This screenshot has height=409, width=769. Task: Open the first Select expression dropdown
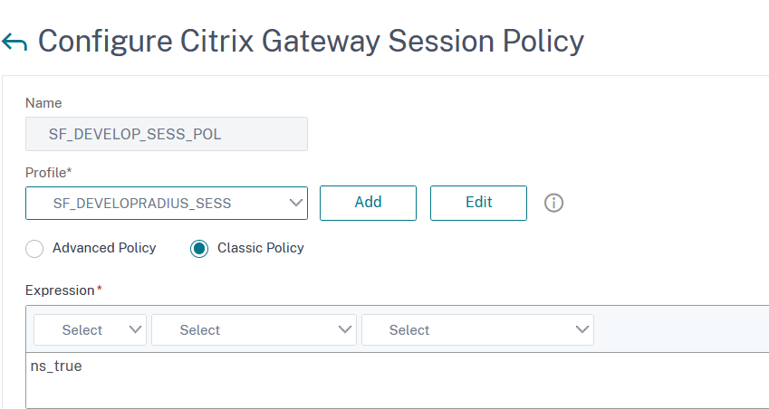click(x=90, y=330)
